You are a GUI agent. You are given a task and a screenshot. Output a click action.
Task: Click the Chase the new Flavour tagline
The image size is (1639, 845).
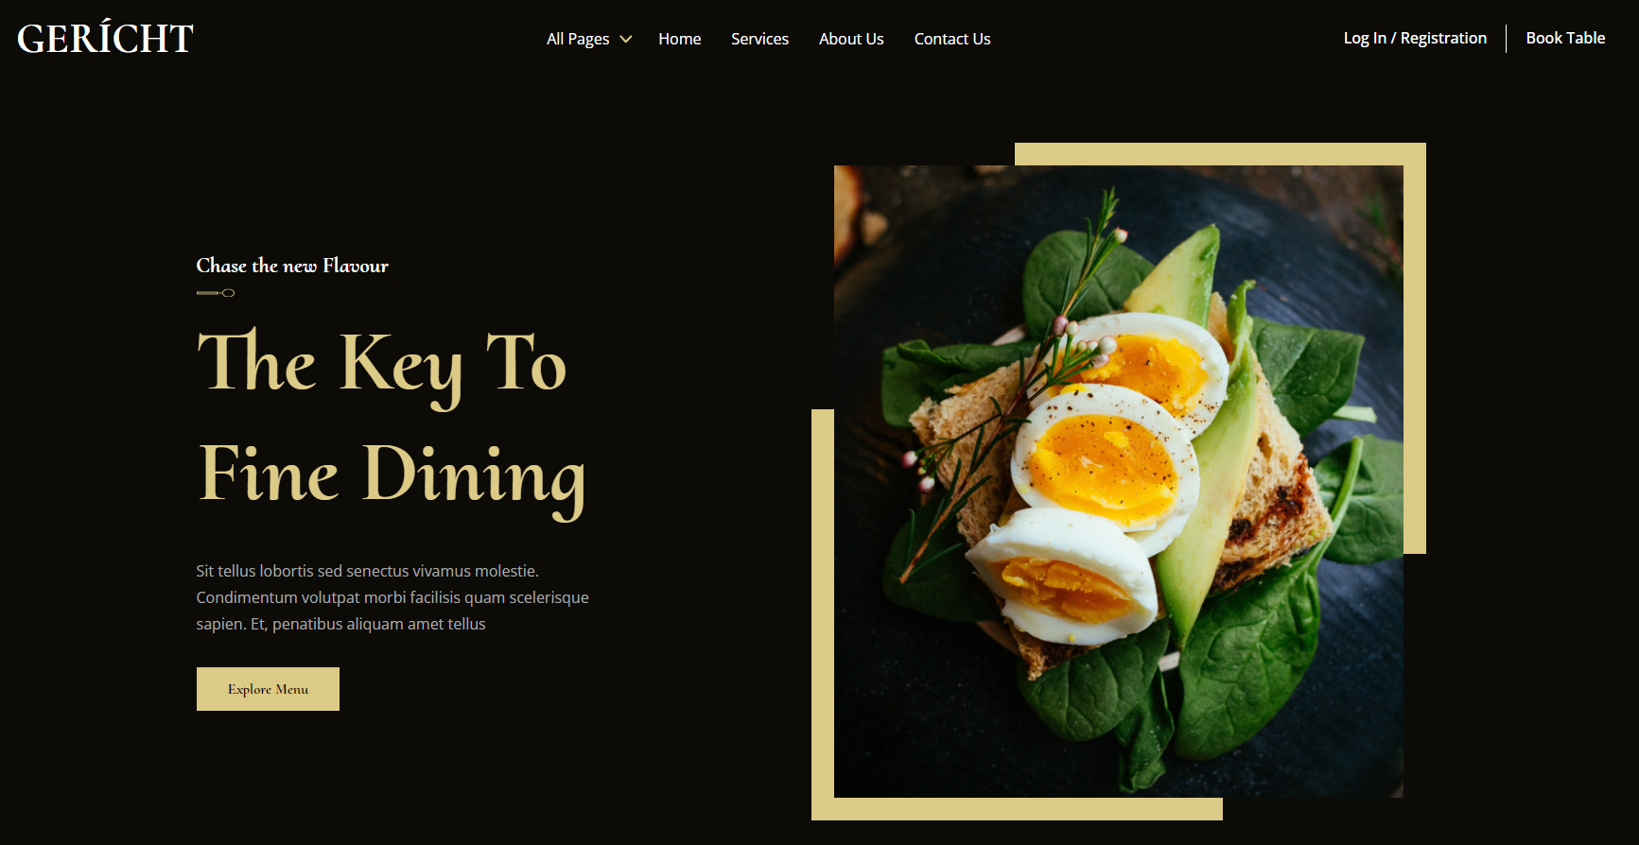pos(292,266)
